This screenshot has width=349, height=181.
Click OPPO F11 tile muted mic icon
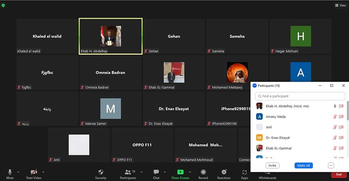(114, 160)
